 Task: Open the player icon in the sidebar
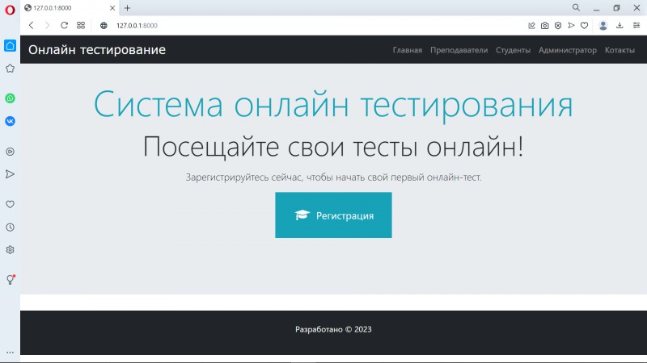[10, 152]
